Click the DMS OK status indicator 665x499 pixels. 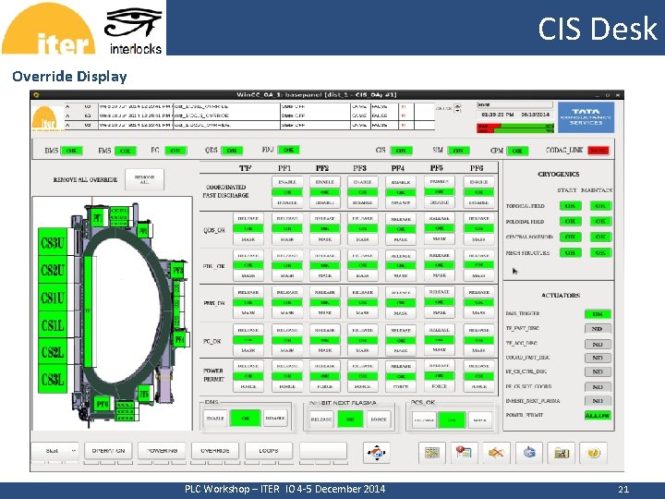point(72,151)
